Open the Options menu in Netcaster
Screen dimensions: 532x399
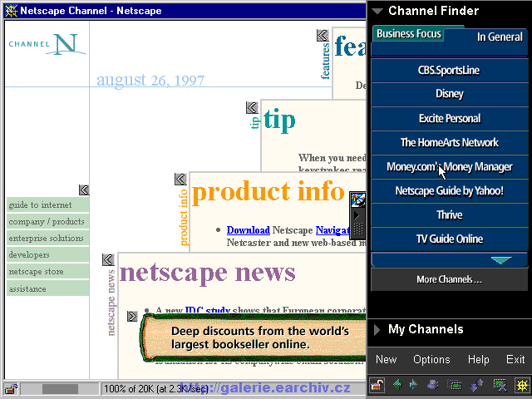pyautogui.click(x=431, y=359)
